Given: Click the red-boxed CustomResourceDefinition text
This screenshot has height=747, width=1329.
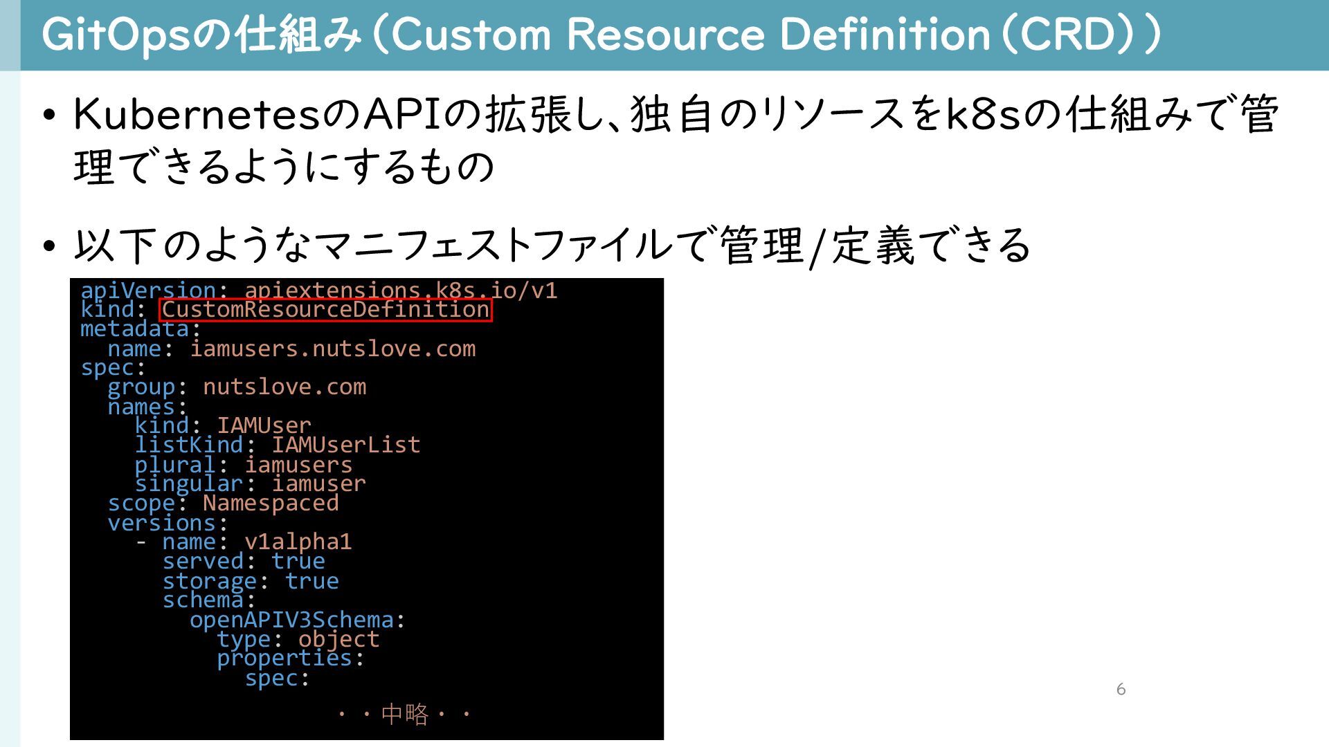Looking at the screenshot, I should point(325,309).
